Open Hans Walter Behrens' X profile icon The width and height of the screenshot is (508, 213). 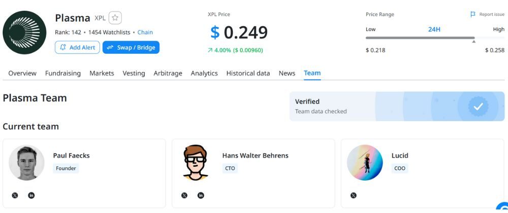point(184,195)
